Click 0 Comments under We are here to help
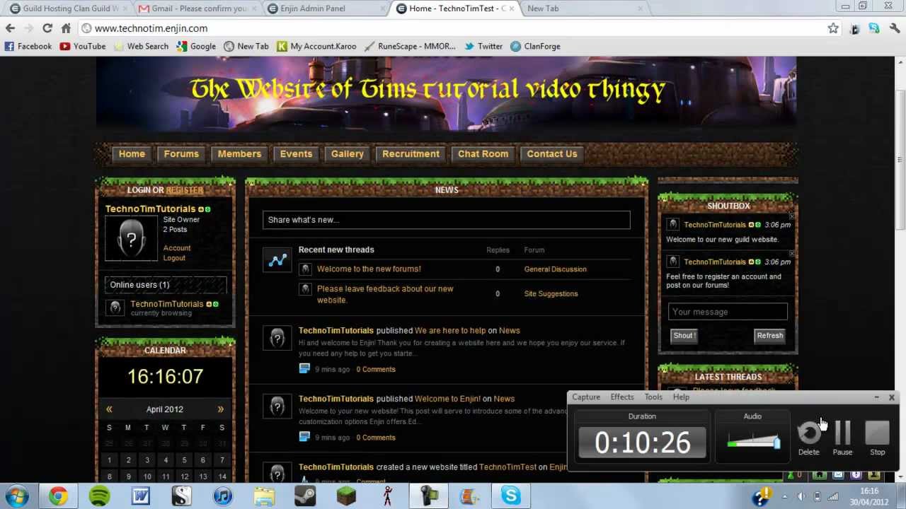The height and width of the screenshot is (509, 906). coord(376,370)
